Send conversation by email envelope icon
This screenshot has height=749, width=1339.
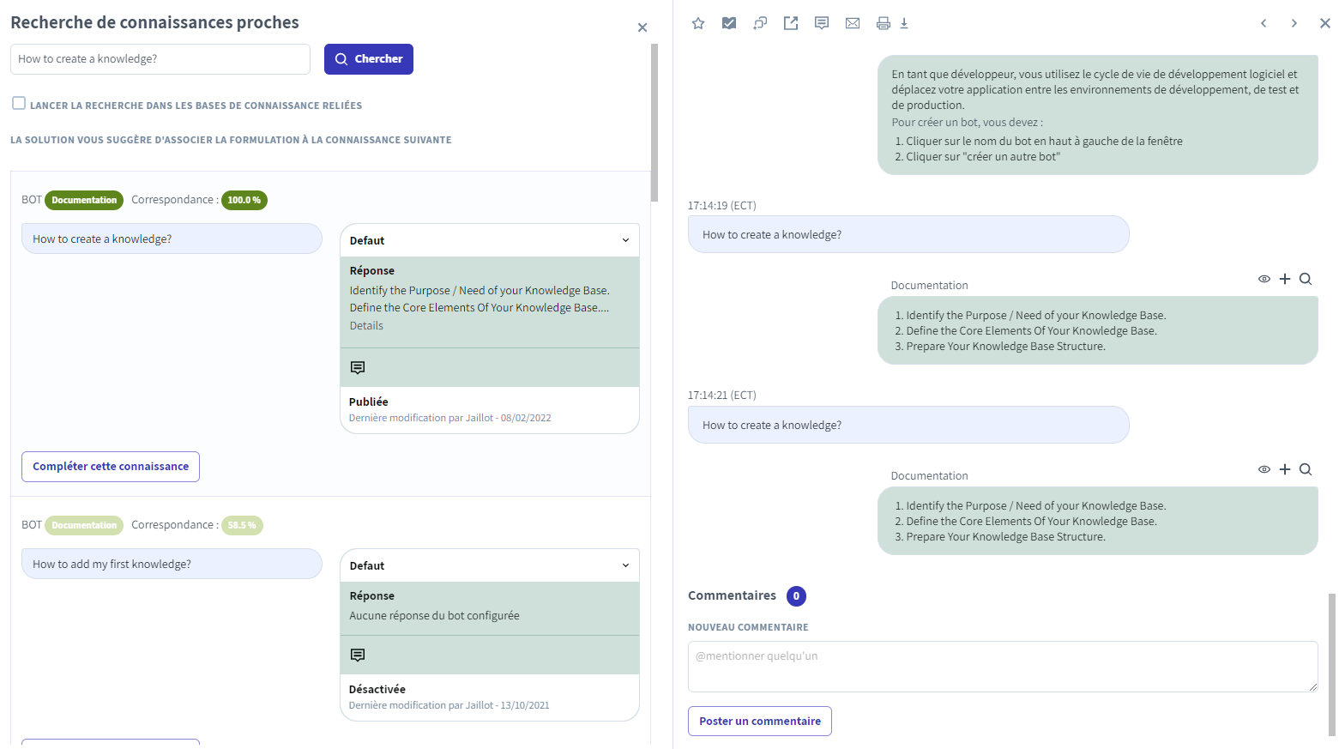coord(853,23)
